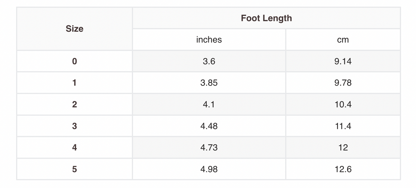
Task: Click the 4.73 inches cell
Action: [x=209, y=148]
